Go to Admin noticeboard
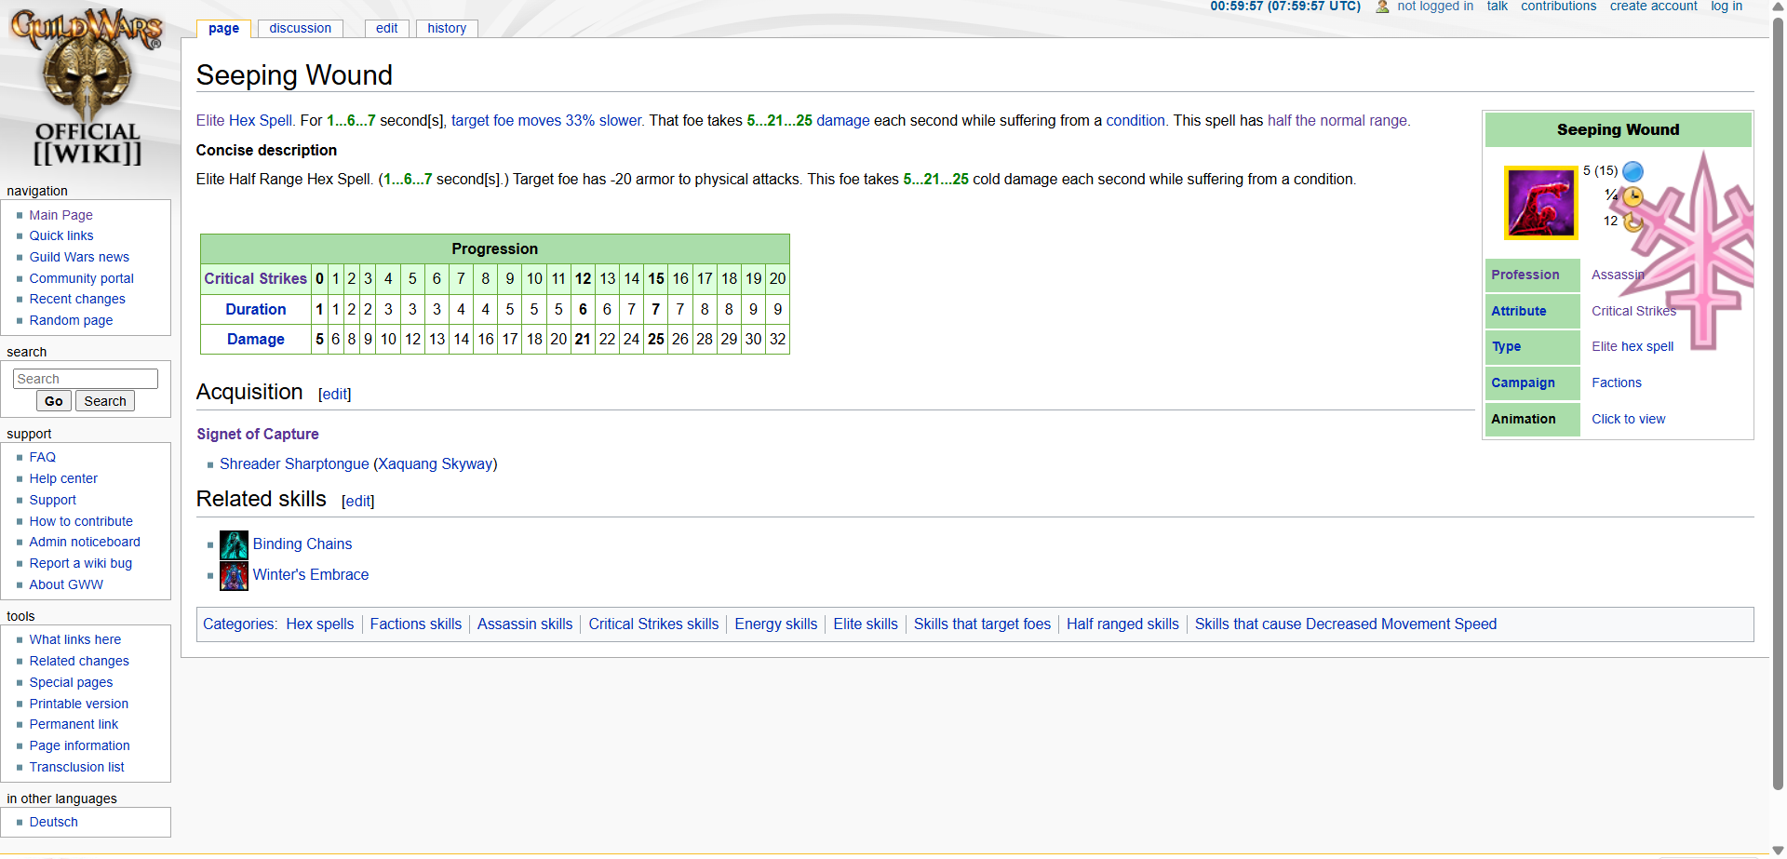 85,542
